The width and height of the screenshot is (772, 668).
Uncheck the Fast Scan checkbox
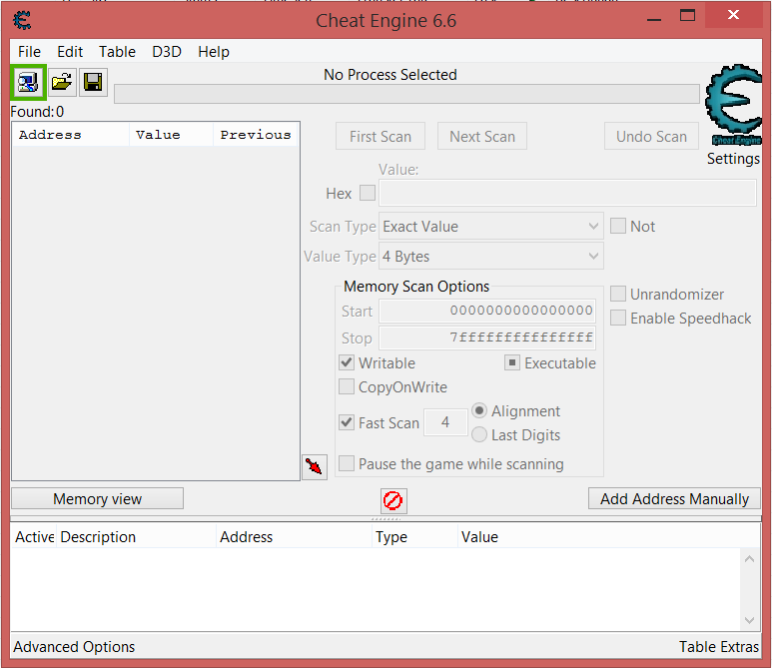click(347, 422)
